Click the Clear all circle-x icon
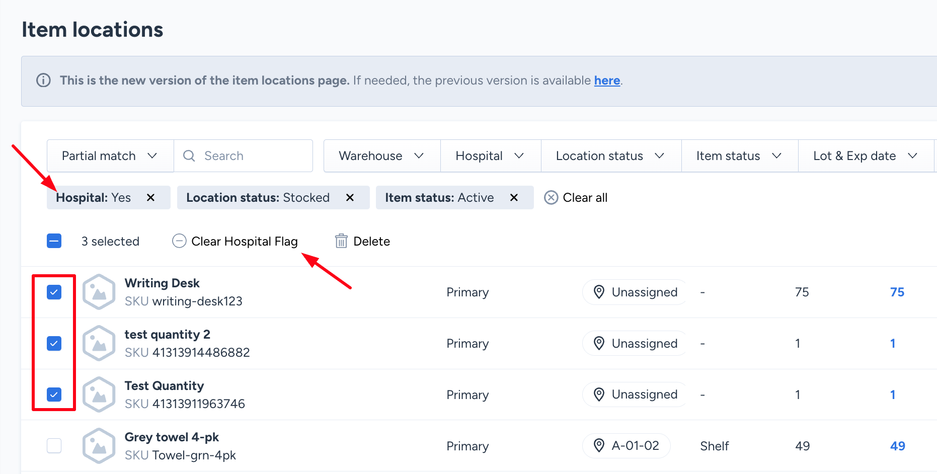Image resolution: width=937 pixels, height=474 pixels. (x=551, y=198)
